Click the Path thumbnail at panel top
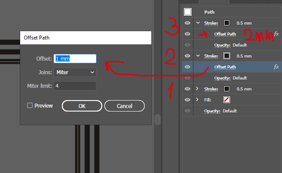 (188, 12)
